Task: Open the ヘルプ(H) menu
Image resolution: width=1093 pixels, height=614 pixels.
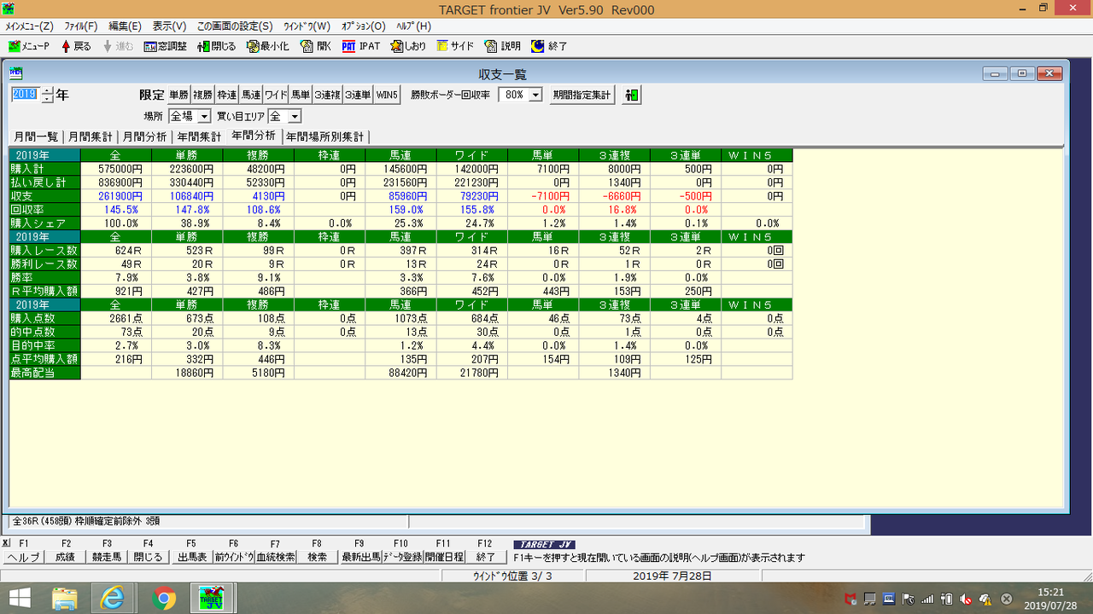Action: pos(413,26)
